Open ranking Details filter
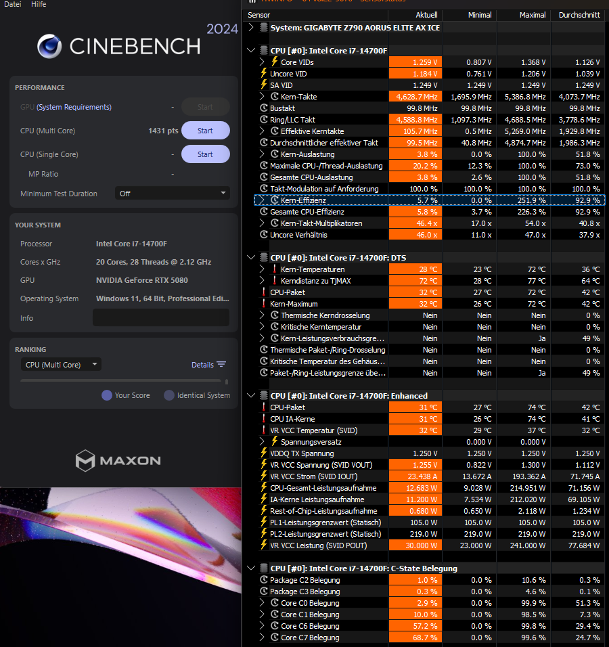The width and height of the screenshot is (609, 647). pos(208,365)
